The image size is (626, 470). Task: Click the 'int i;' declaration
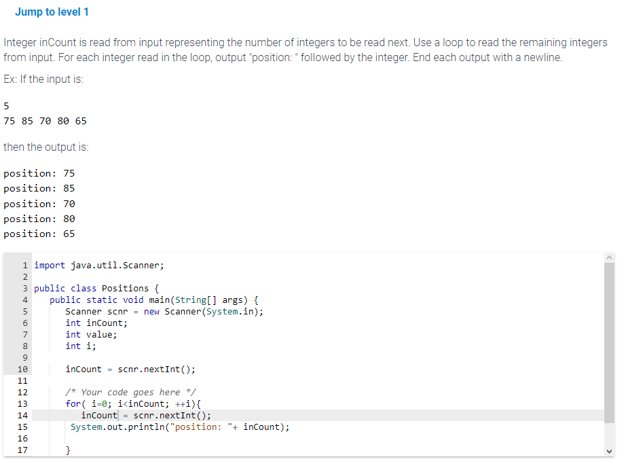click(81, 346)
